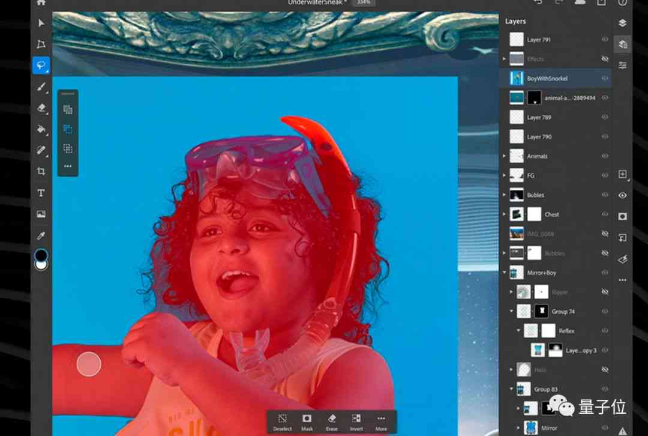Image resolution: width=648 pixels, height=436 pixels.
Task: Select the Type tool
Action: (41, 193)
